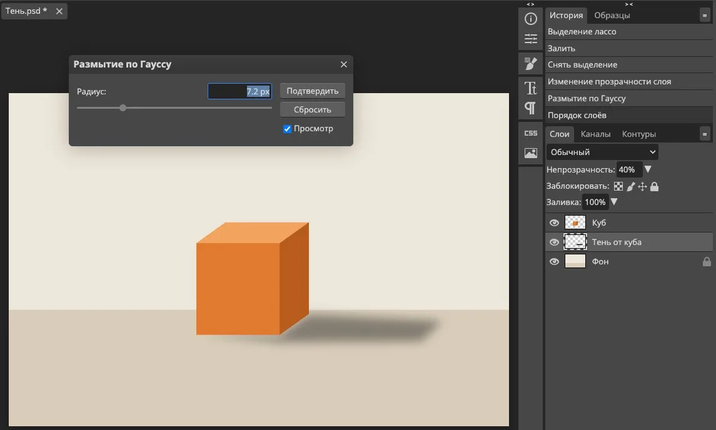This screenshot has height=430, width=716.
Task: Hide the Куб layer
Action: tap(554, 222)
